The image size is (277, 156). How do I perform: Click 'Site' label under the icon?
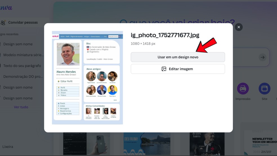tap(264, 99)
